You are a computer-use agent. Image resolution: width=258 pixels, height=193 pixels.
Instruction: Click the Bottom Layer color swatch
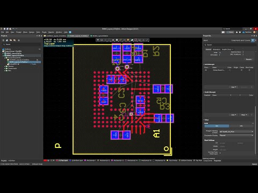tap(70, 160)
